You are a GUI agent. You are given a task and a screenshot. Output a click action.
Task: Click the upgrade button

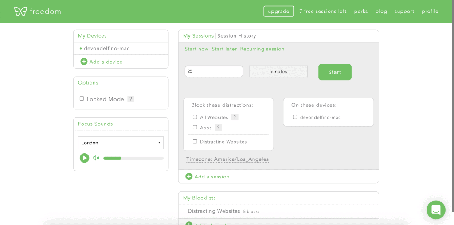point(278,11)
